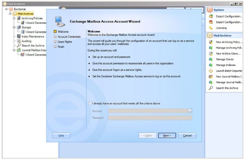Select the Archiving Policies tree label
This screenshot has height=160, width=245.
(x=32, y=18)
